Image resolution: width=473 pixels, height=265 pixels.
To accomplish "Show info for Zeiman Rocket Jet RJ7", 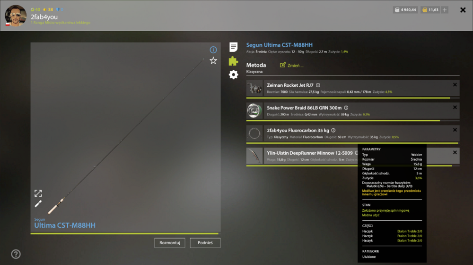I will [318, 85].
